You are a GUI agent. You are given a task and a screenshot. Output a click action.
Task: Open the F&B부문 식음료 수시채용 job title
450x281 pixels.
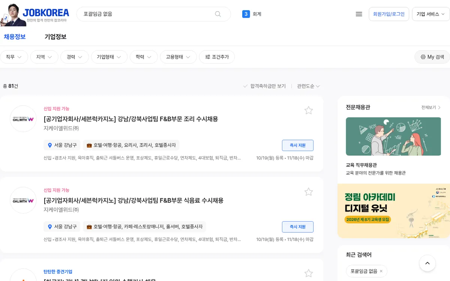[x=133, y=200]
